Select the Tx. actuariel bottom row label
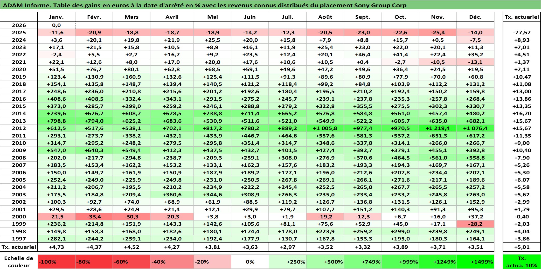 [x=19, y=247]
